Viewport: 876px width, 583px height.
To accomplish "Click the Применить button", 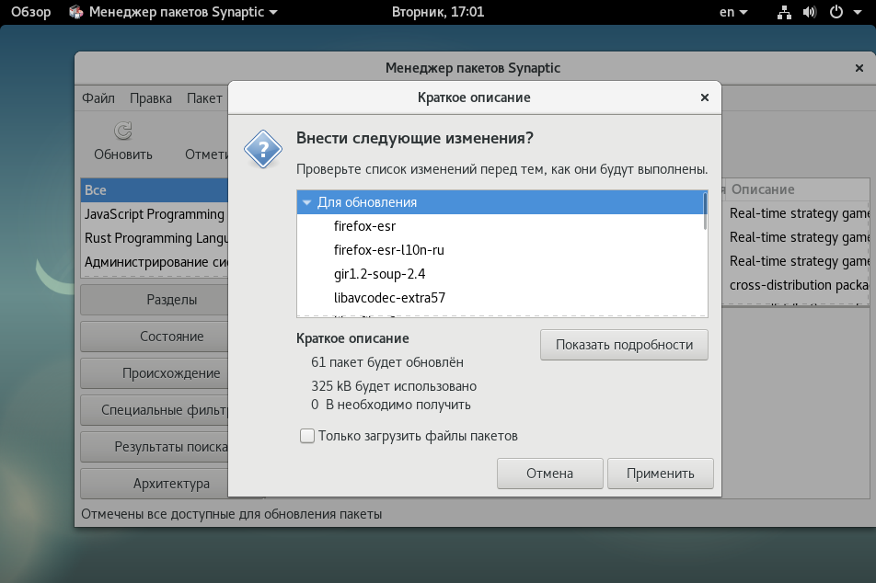I will click(x=661, y=474).
